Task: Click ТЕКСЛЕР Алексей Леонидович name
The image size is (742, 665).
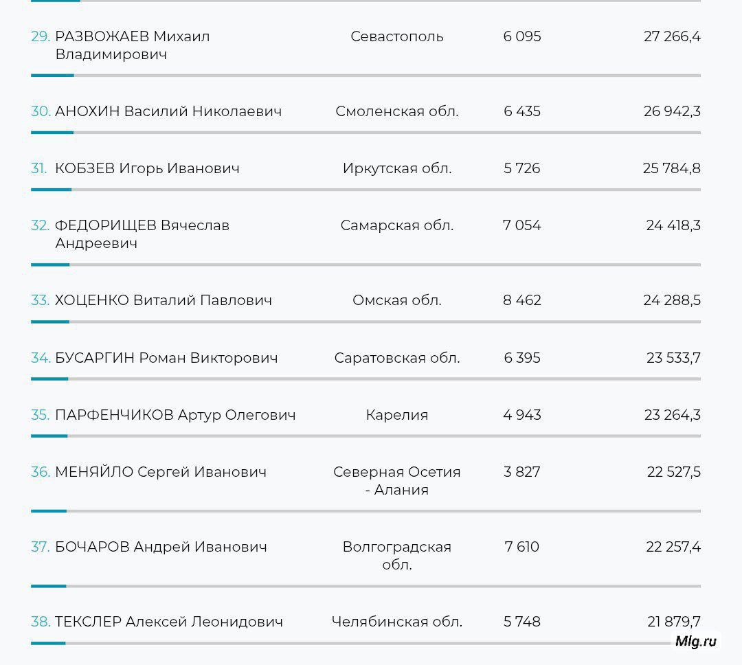Action: pyautogui.click(x=169, y=622)
